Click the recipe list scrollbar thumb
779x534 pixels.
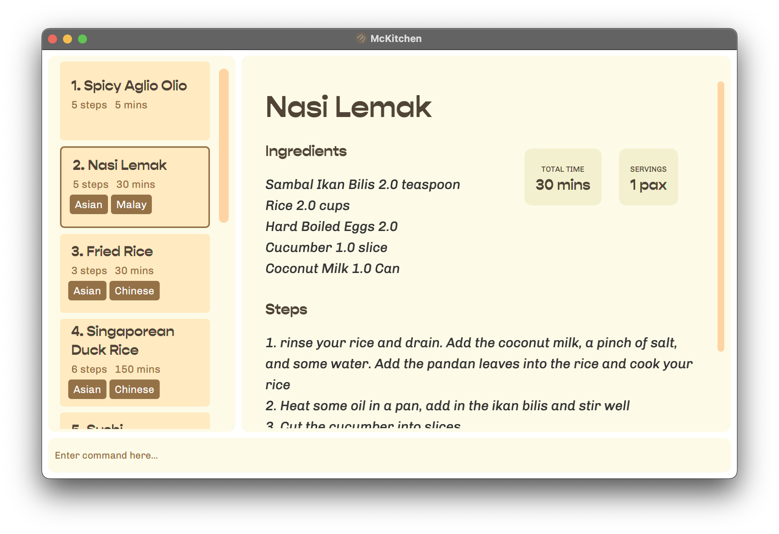point(224,145)
